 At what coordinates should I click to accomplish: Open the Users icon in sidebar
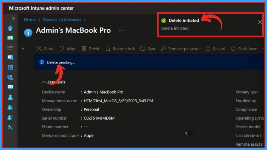[10, 97]
